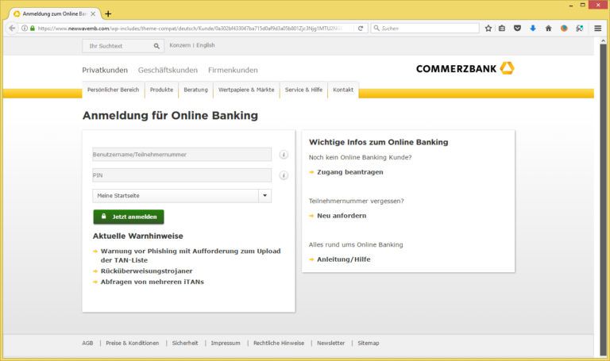Open Warnung vor Phishing TAN-Liste link
The width and height of the screenshot is (610, 361).
(x=191, y=255)
